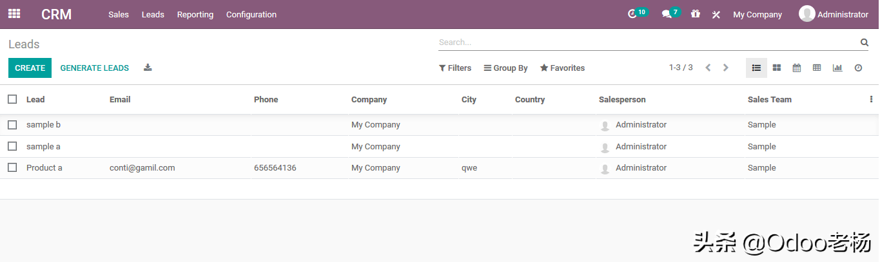Switch to Calendar view

[797, 68]
